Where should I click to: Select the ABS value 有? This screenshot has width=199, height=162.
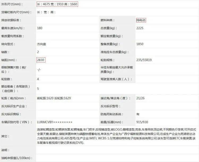138,114
